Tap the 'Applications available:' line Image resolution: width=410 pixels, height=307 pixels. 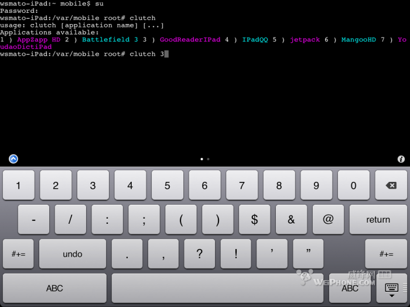click(x=49, y=32)
